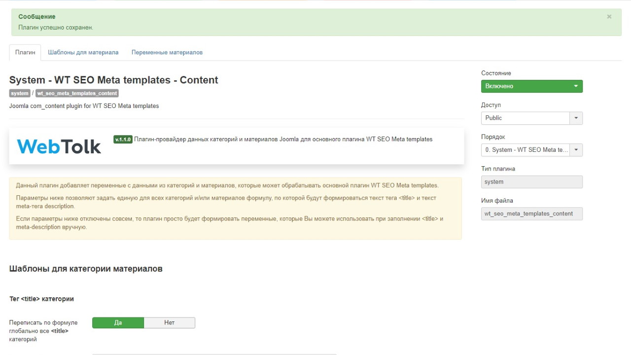The width and height of the screenshot is (631, 355).
Task: Click the green 'Плагин успешно сохранен' alert
Action: pos(316,22)
